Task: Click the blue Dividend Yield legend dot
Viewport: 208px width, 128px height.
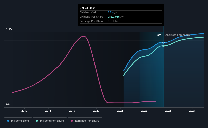Action: [x=8, y=121]
